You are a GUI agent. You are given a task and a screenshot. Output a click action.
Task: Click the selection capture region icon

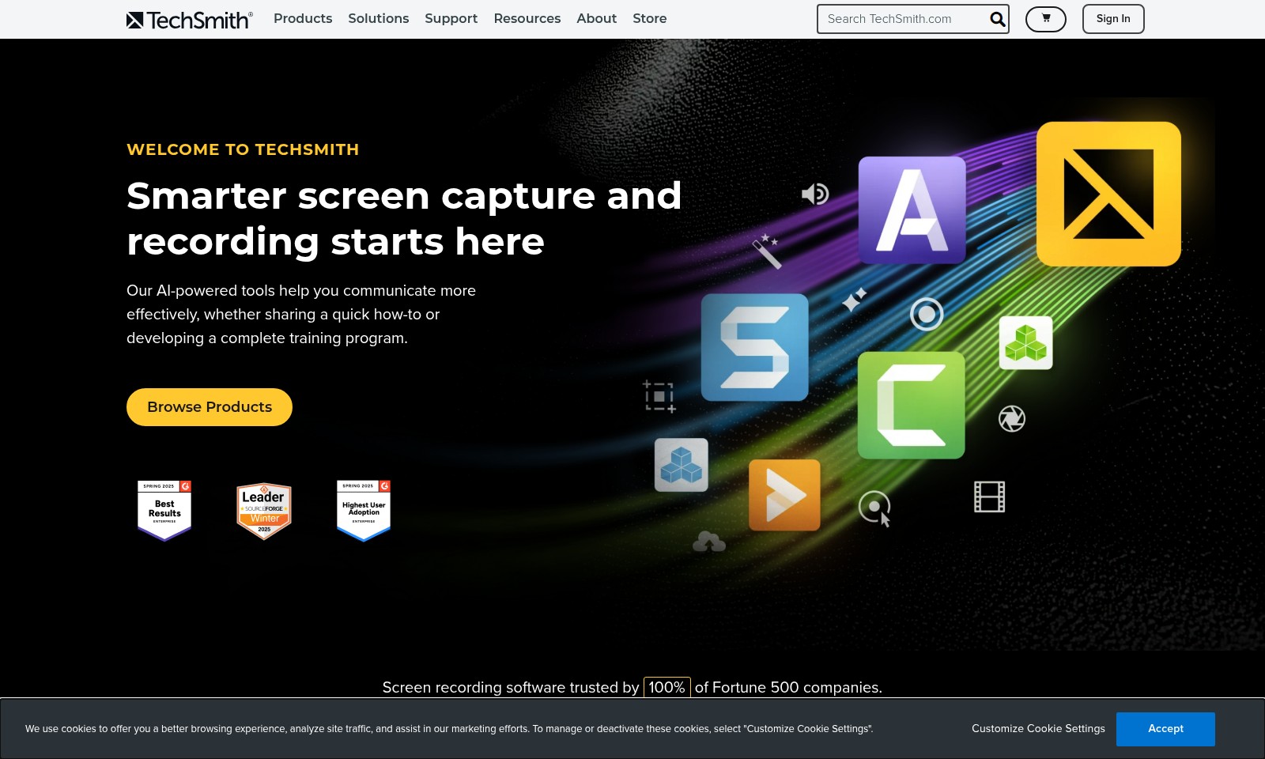(659, 396)
